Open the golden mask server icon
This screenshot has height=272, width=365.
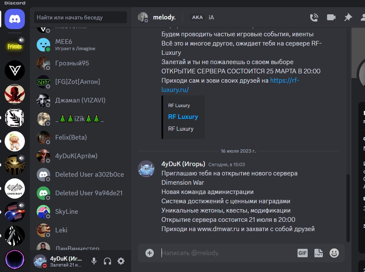pyautogui.click(x=15, y=165)
